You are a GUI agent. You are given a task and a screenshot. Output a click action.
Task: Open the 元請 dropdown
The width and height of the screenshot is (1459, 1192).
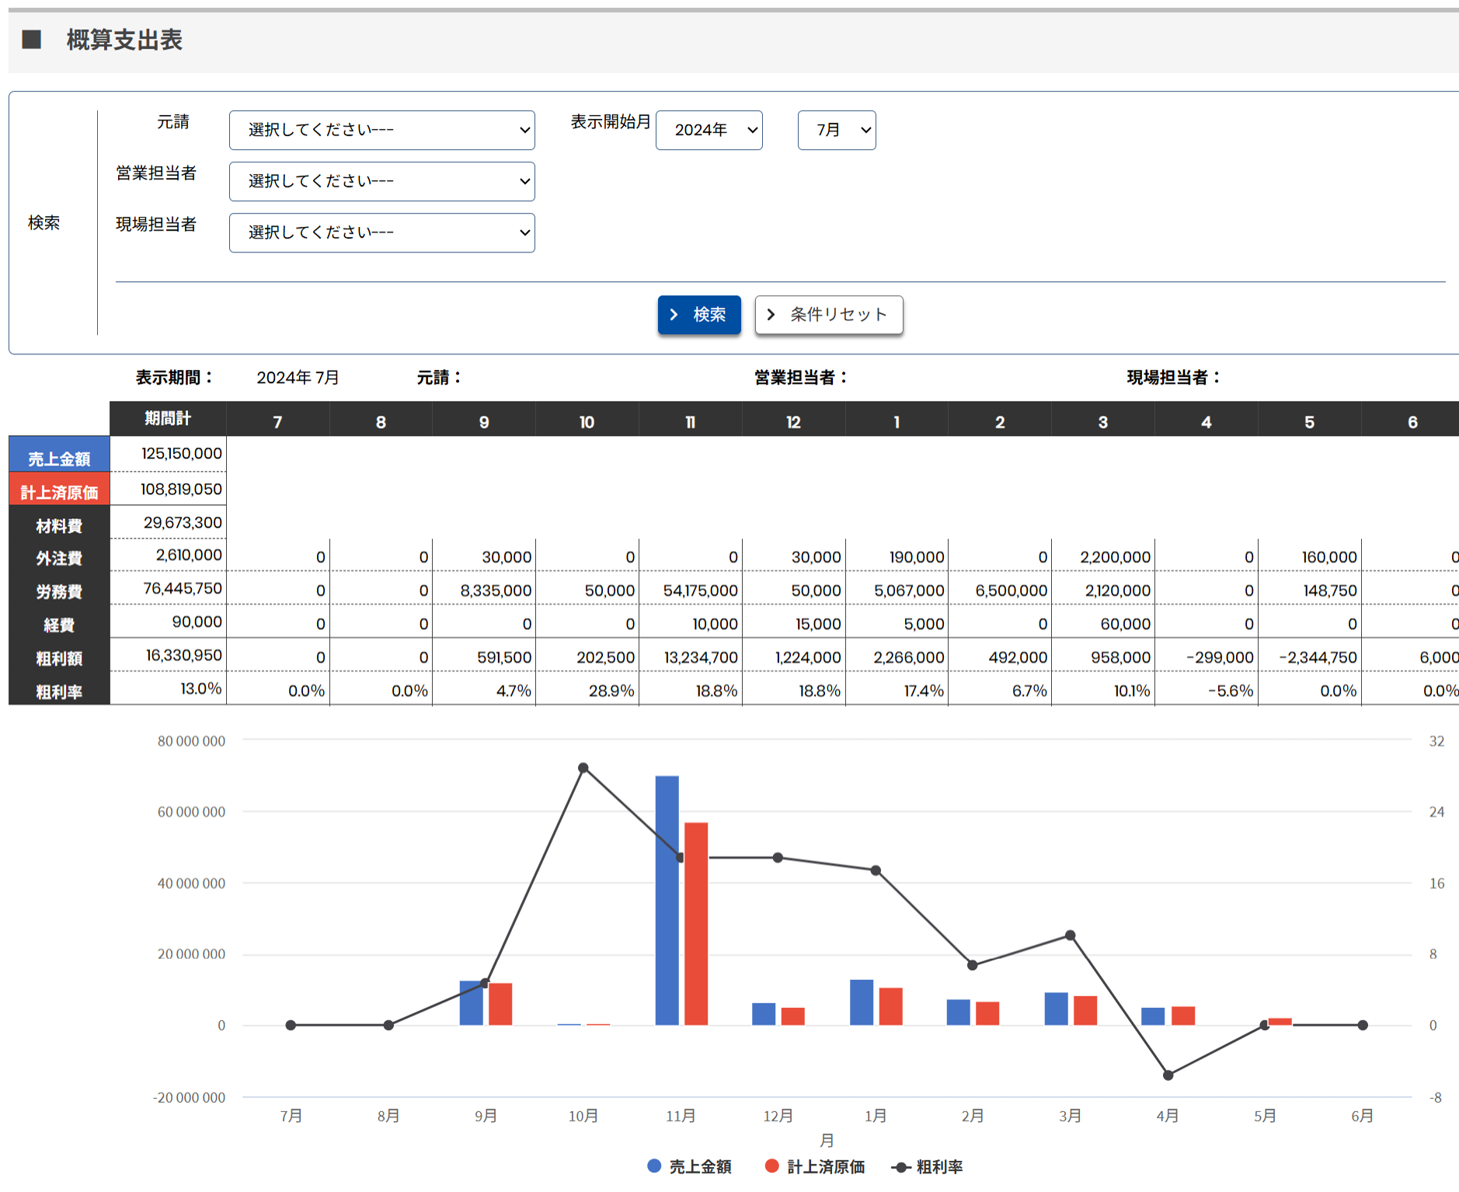381,130
